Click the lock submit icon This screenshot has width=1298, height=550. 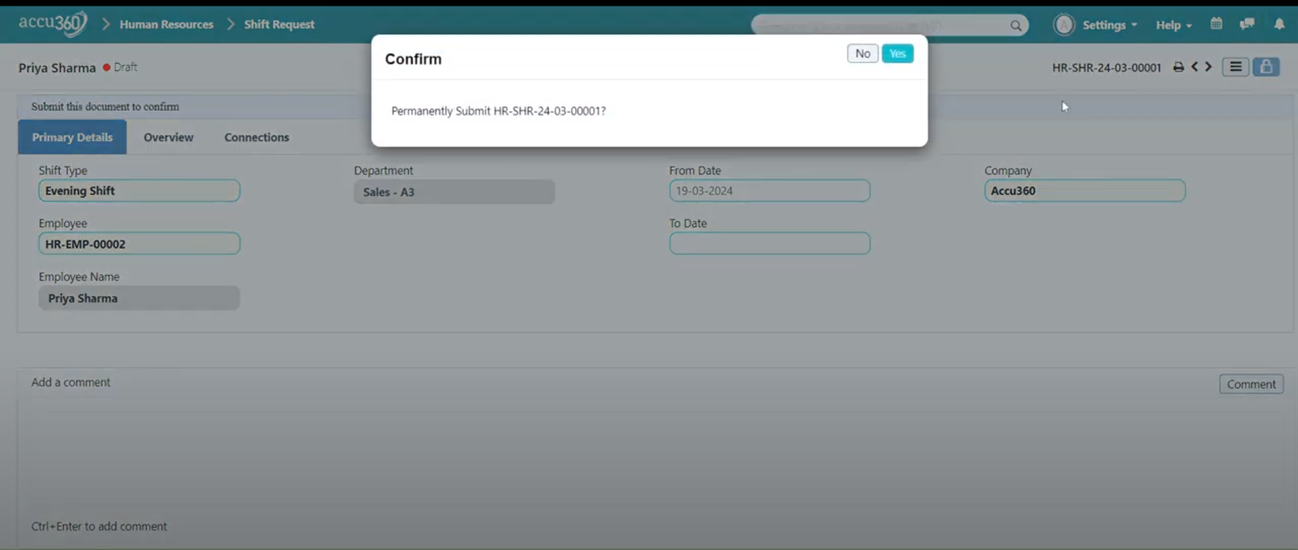tap(1266, 67)
